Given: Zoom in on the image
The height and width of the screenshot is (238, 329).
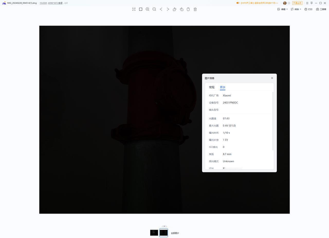Looking at the screenshot, I should pos(148,9).
